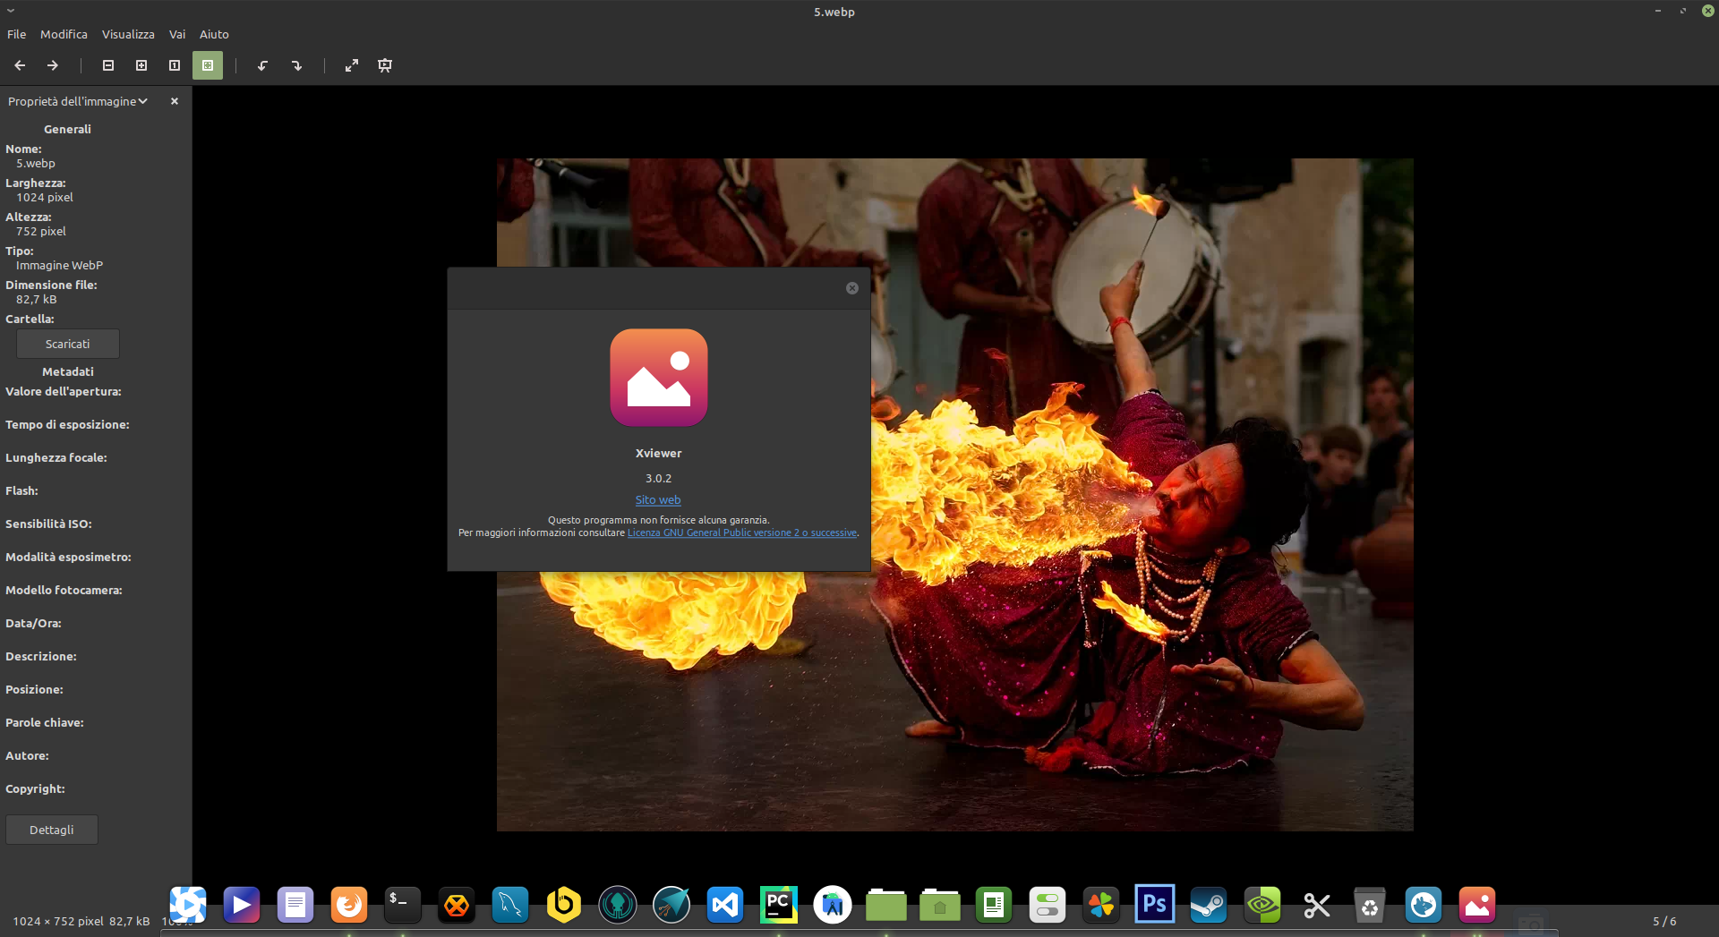Toggle the best-fit zoom mode
Screen dimensions: 1719x937
click(x=208, y=65)
